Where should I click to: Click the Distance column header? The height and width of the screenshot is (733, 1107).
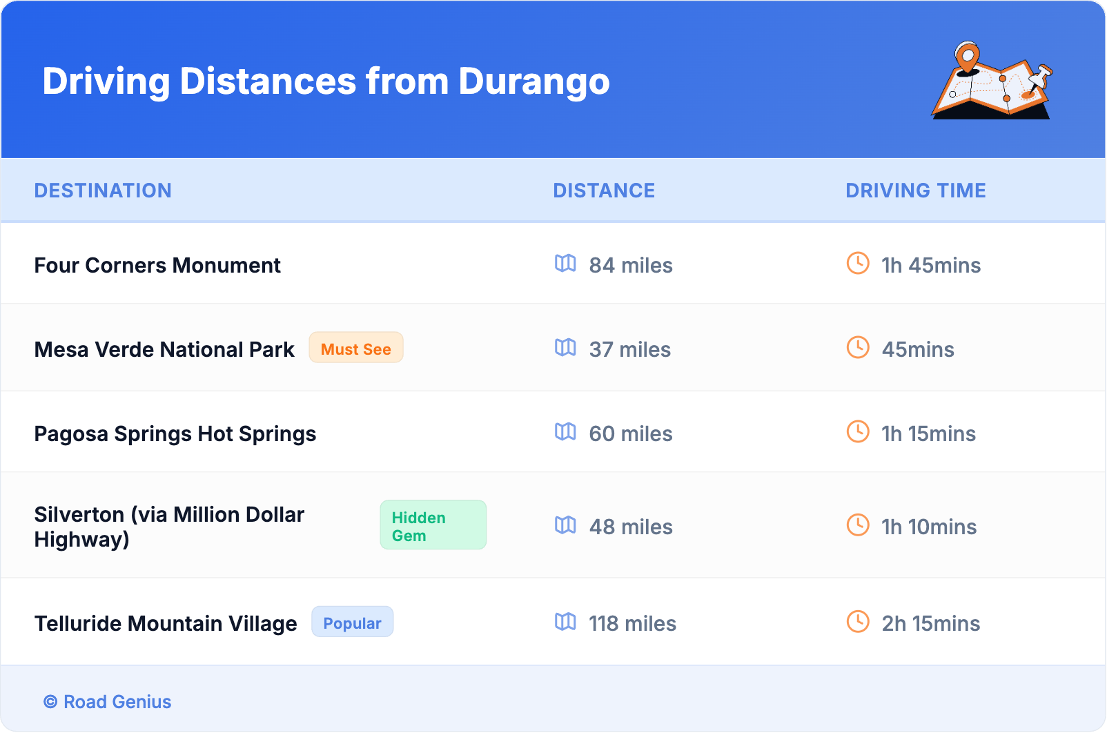tap(604, 190)
